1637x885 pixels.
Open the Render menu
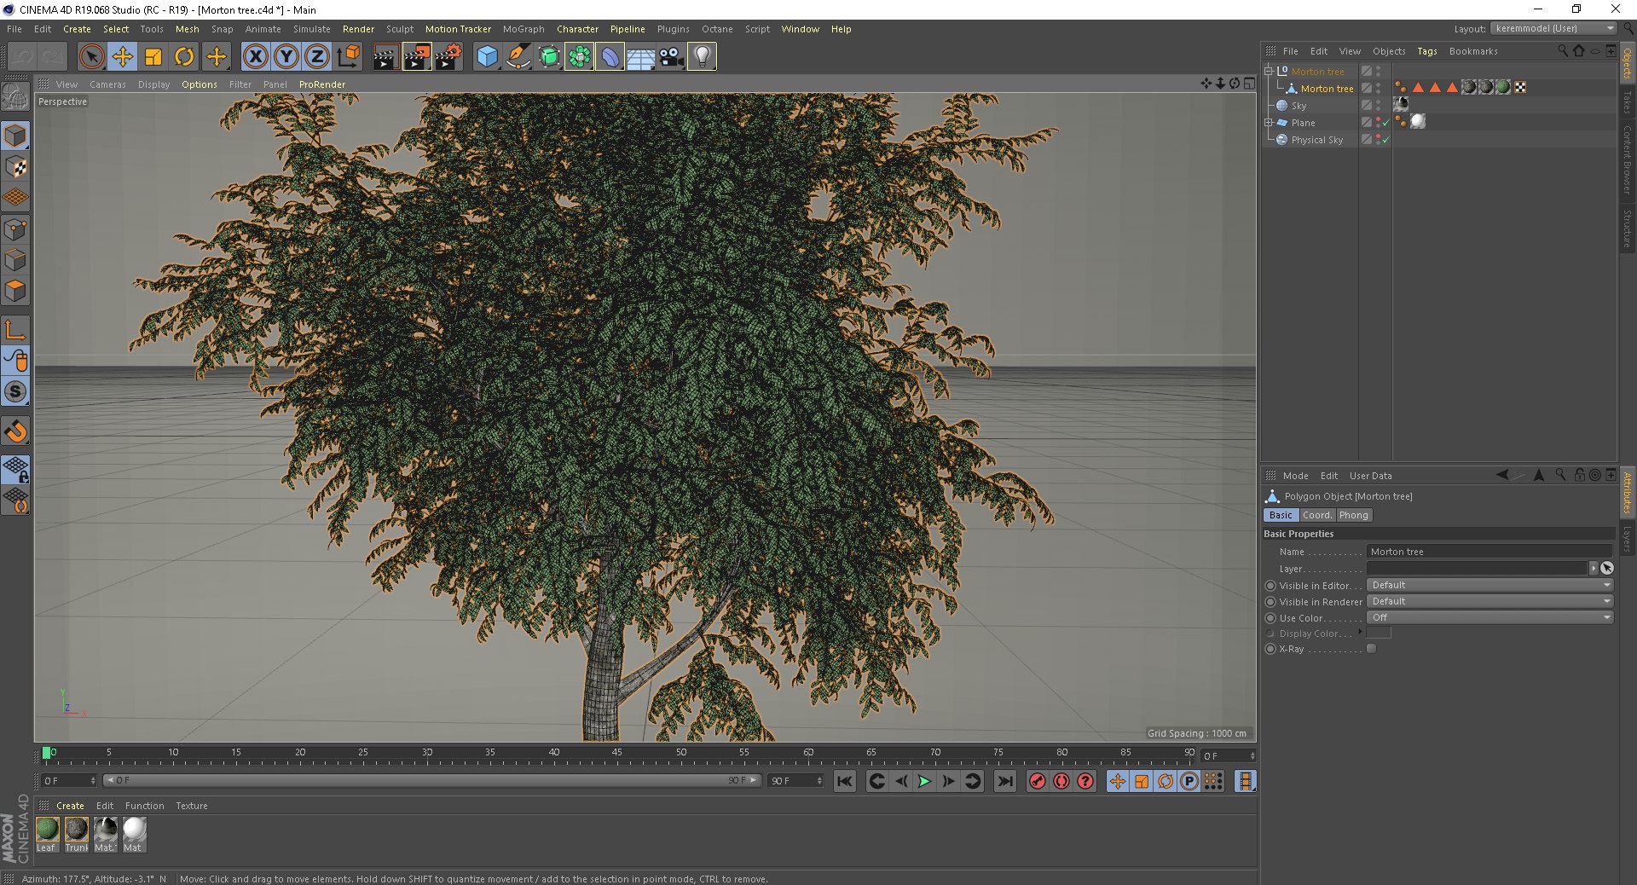coord(358,29)
